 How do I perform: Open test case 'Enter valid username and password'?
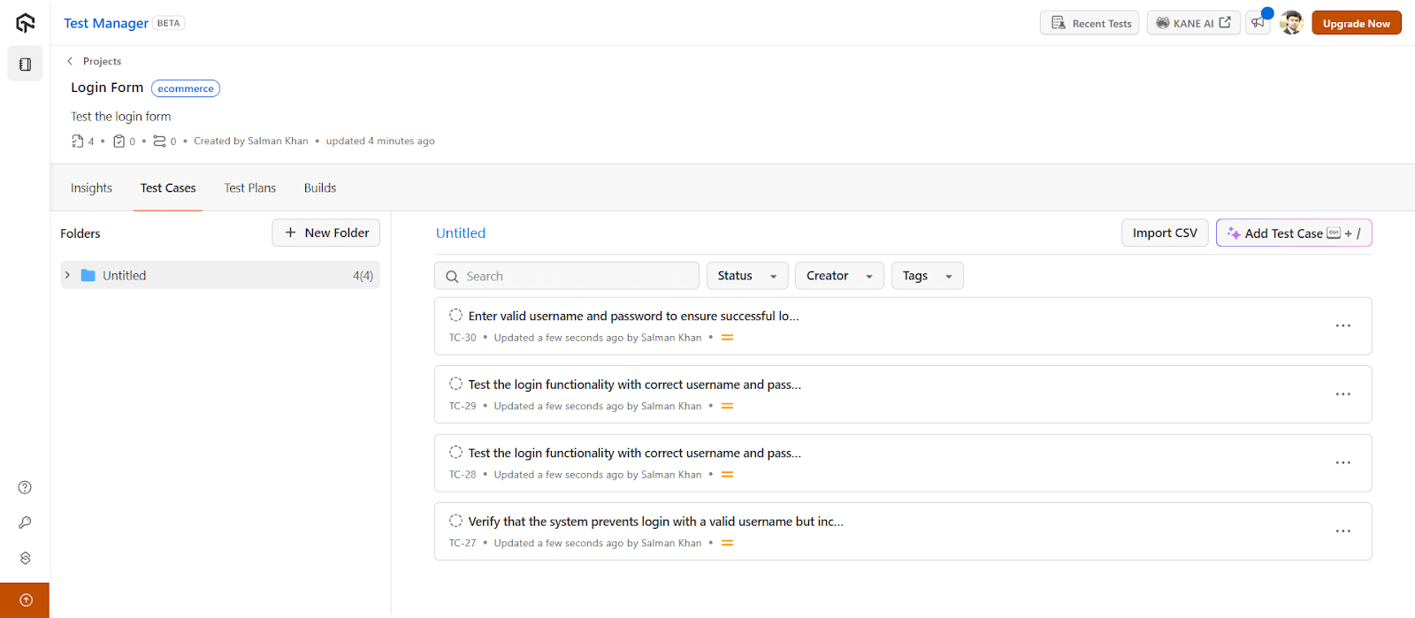tap(633, 316)
